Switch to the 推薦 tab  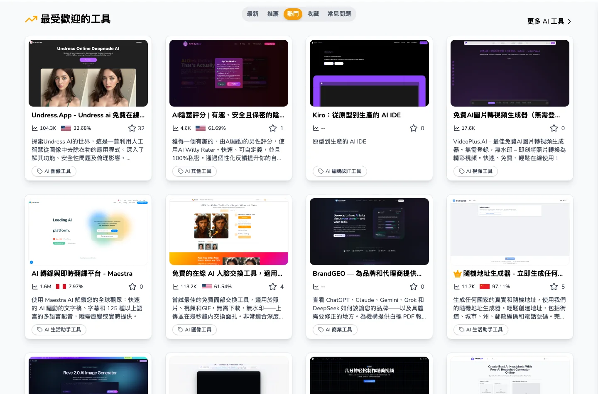pos(273,14)
